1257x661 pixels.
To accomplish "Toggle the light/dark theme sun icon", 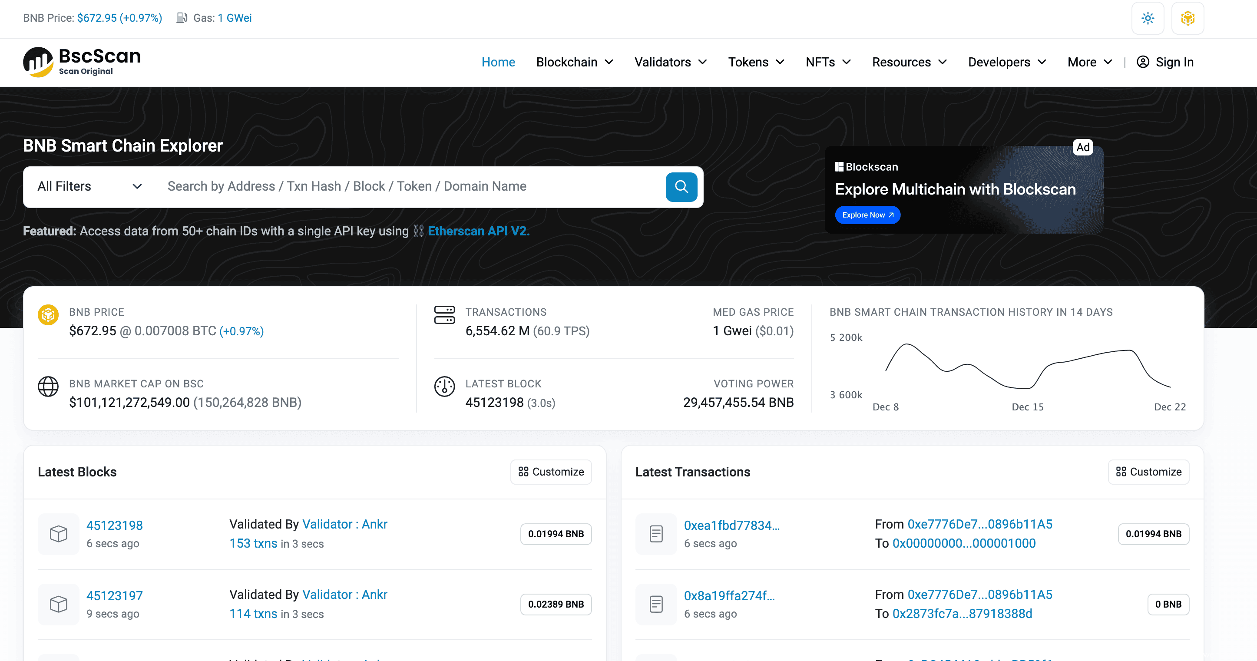I will pos(1148,19).
